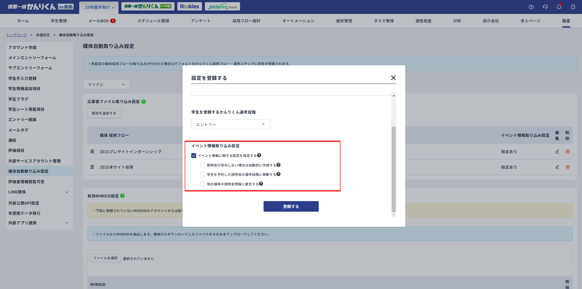Open the notifications bell
The height and width of the screenshot is (289, 582).
[559, 7]
